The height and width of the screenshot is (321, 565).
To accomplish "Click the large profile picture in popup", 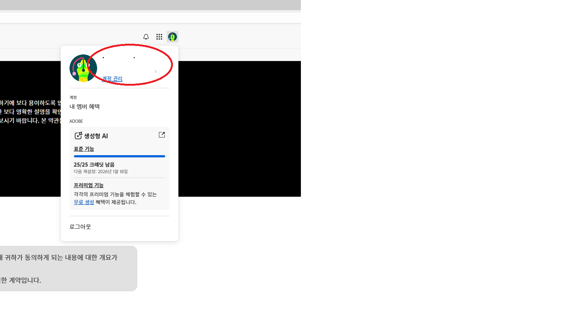I will pyautogui.click(x=83, y=68).
